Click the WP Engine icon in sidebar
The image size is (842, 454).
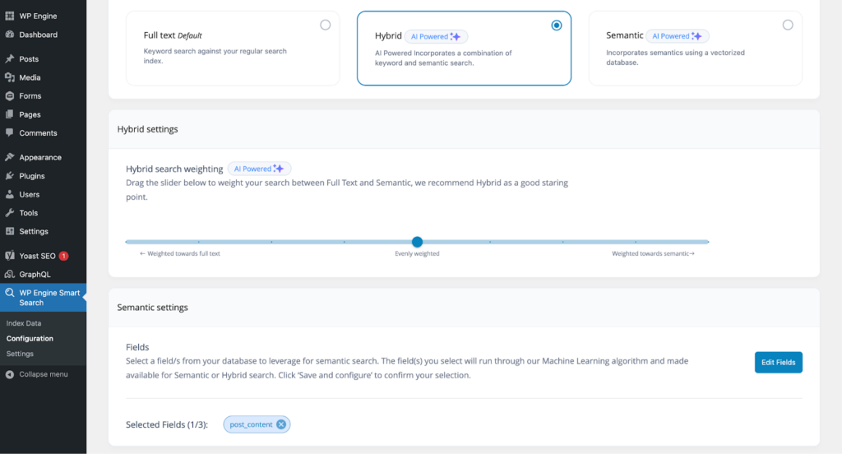click(x=9, y=16)
